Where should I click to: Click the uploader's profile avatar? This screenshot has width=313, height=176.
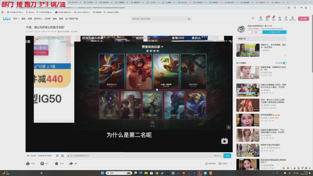click(x=241, y=29)
